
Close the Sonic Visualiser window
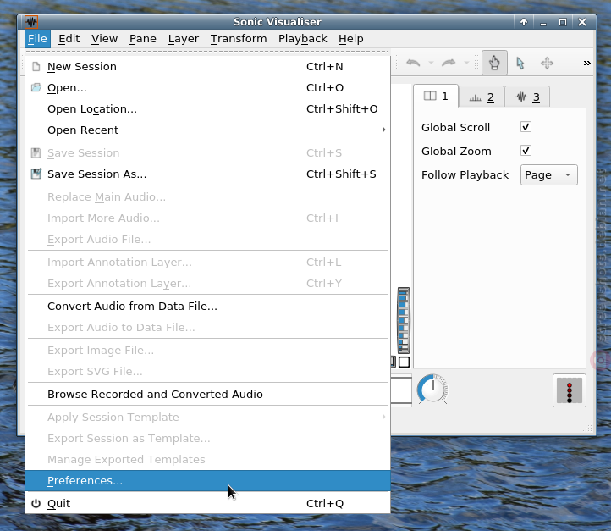click(x=582, y=22)
